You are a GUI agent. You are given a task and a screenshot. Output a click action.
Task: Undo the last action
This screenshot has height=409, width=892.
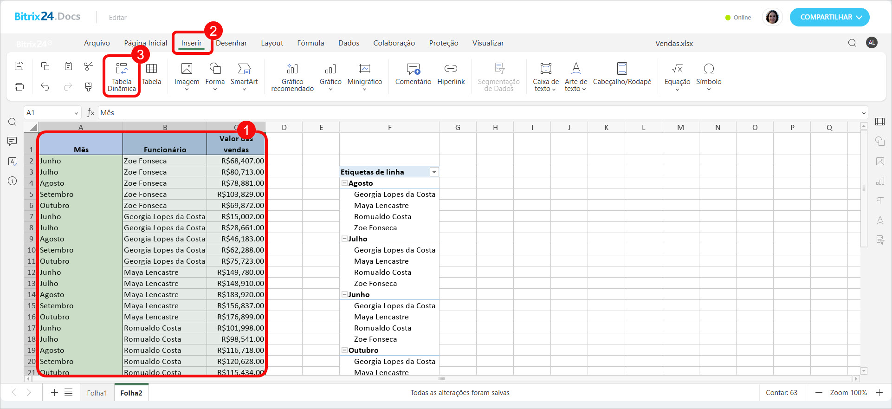45,87
